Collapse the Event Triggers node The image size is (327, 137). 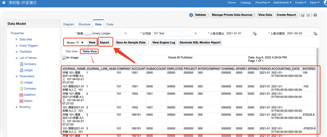point(16,46)
